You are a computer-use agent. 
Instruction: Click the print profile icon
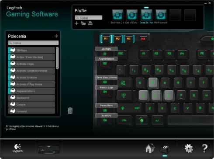(90, 23)
